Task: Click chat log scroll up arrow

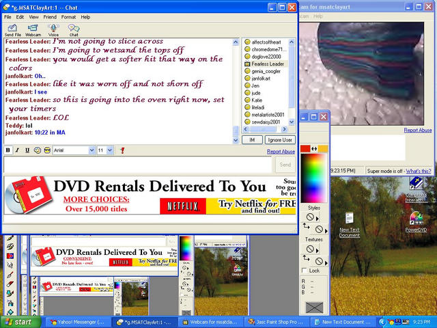Action: pyautogui.click(x=236, y=42)
